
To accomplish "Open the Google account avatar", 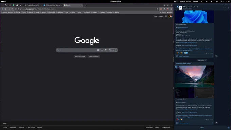I will click(x=171, y=16).
